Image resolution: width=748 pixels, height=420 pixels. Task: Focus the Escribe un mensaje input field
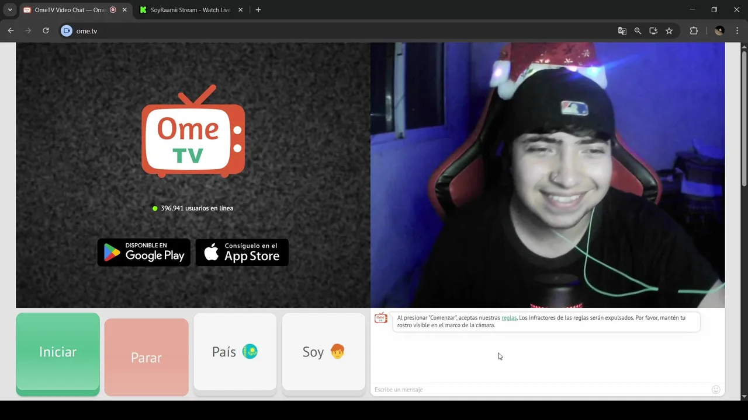(540, 390)
